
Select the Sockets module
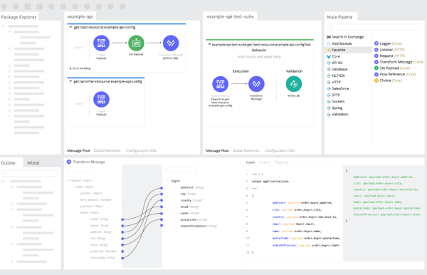coord(336,101)
